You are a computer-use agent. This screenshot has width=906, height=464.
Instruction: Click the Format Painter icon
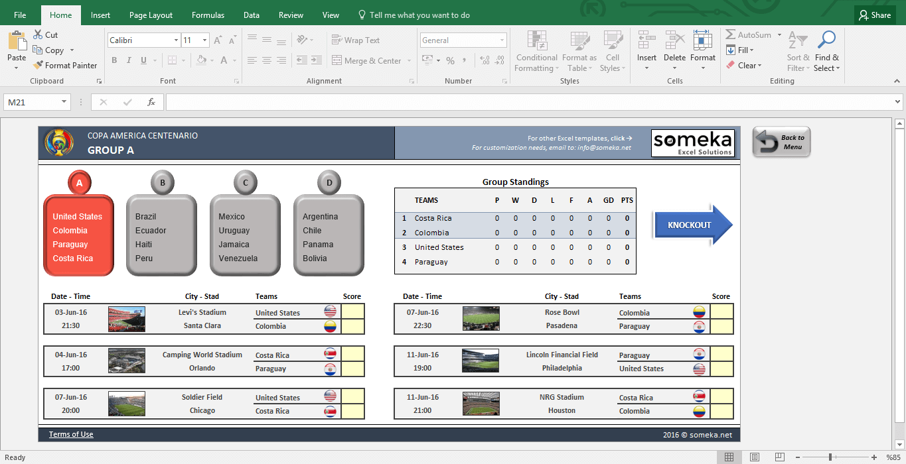click(38, 66)
